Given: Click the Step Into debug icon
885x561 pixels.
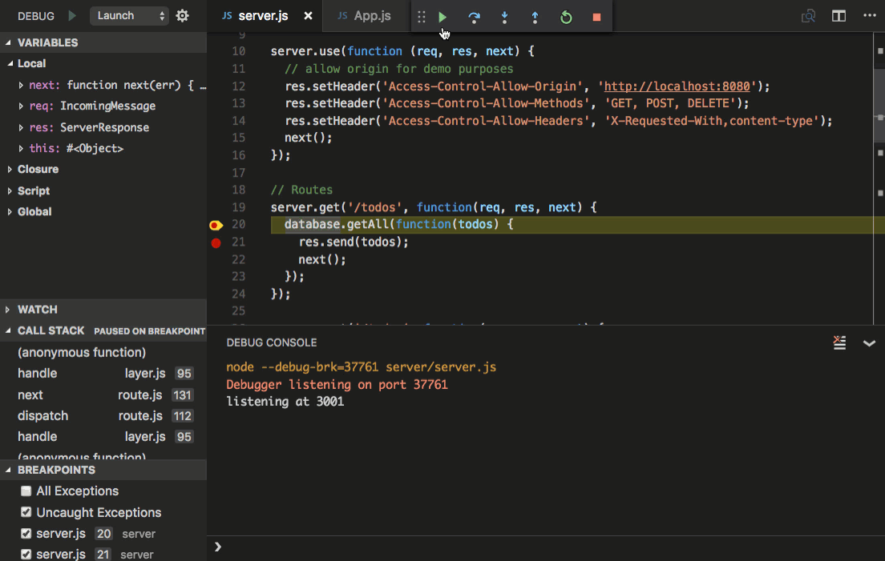Looking at the screenshot, I should pyautogui.click(x=504, y=16).
